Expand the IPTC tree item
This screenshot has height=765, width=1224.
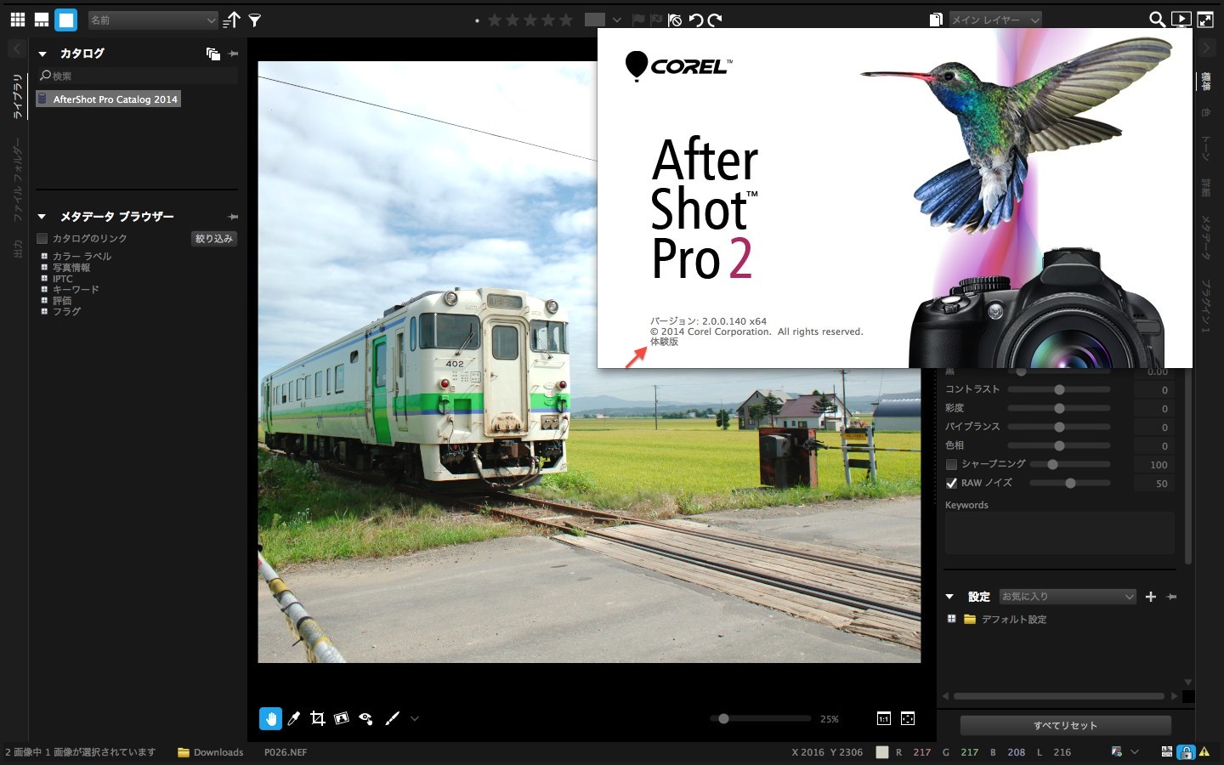click(x=44, y=278)
